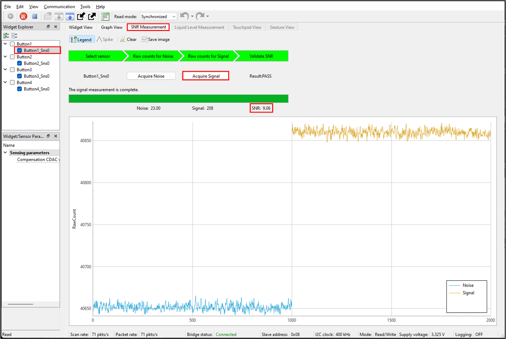Float the Widget Explorer panel
The image size is (506, 339).
coord(48,27)
